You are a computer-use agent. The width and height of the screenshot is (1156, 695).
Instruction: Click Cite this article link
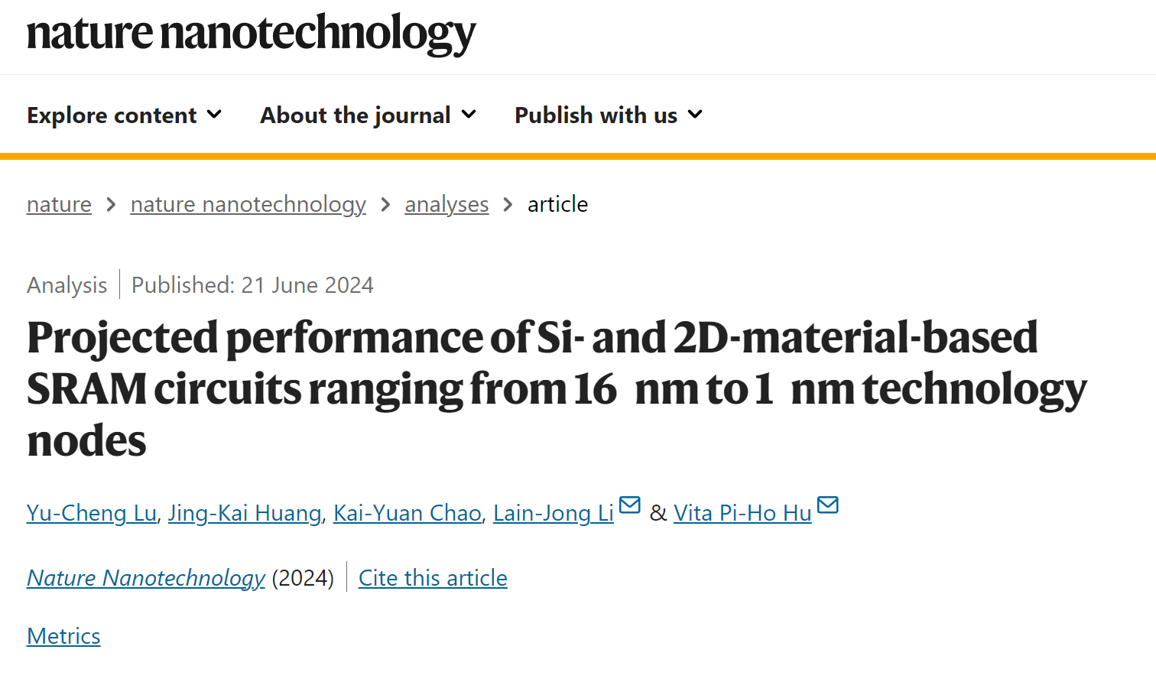433,578
